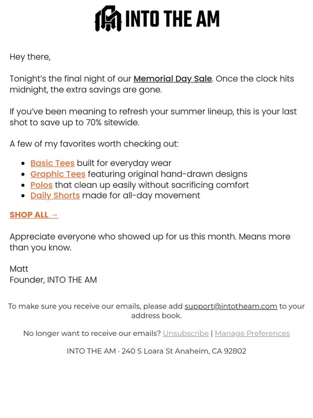Visit the Graphic Tees link

pos(58,174)
